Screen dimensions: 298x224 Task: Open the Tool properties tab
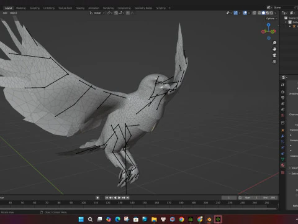coord(282,85)
